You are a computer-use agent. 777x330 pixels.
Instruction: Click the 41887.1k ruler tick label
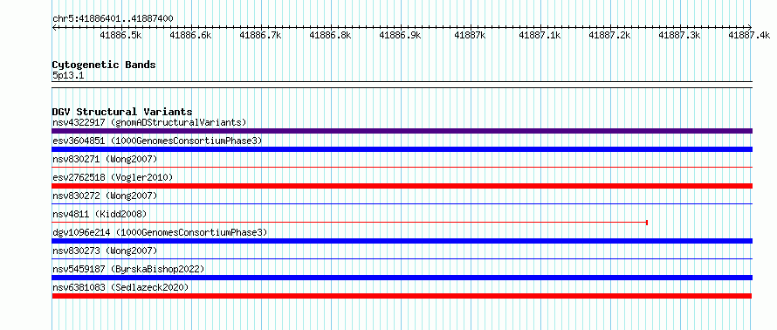coord(540,35)
